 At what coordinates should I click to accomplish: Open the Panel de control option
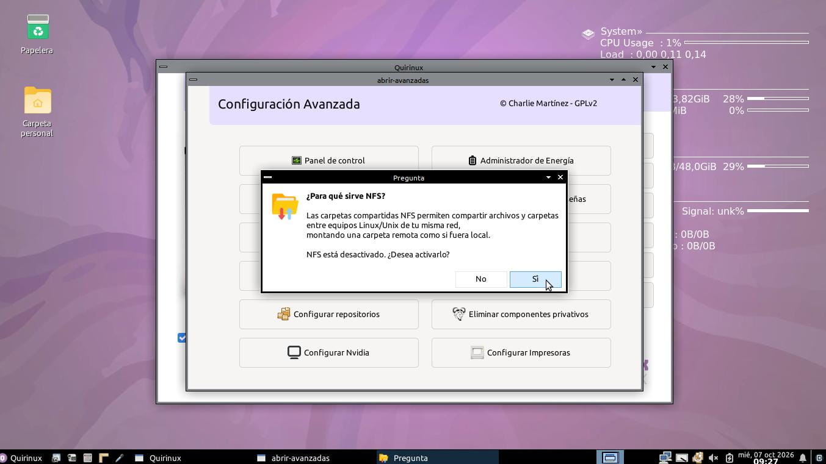tap(328, 160)
